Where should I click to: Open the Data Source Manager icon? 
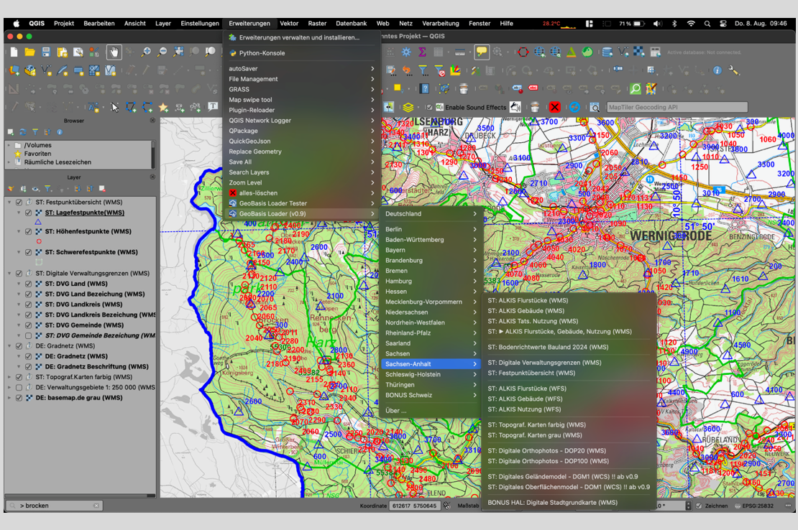[x=13, y=70]
